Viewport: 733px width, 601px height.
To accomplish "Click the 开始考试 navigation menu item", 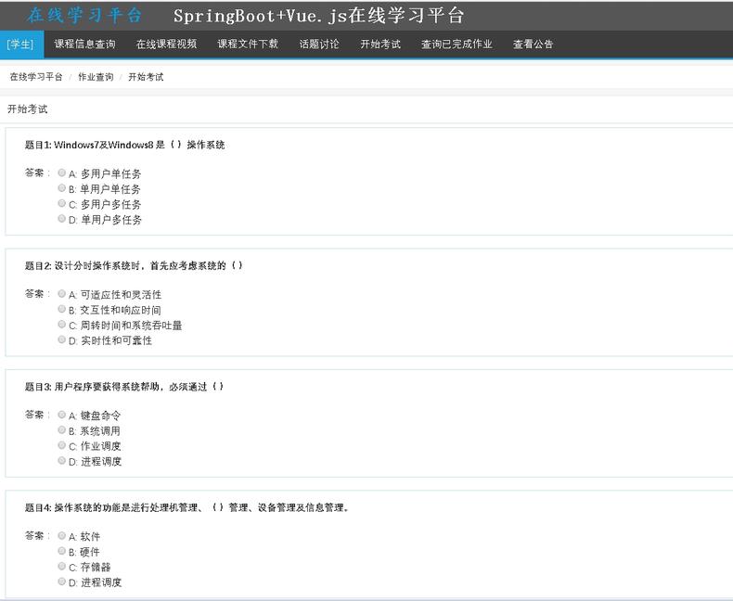I will 380,44.
